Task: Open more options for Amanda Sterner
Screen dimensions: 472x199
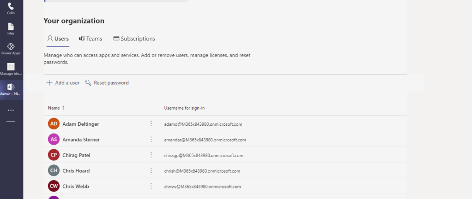Action: [x=151, y=140]
